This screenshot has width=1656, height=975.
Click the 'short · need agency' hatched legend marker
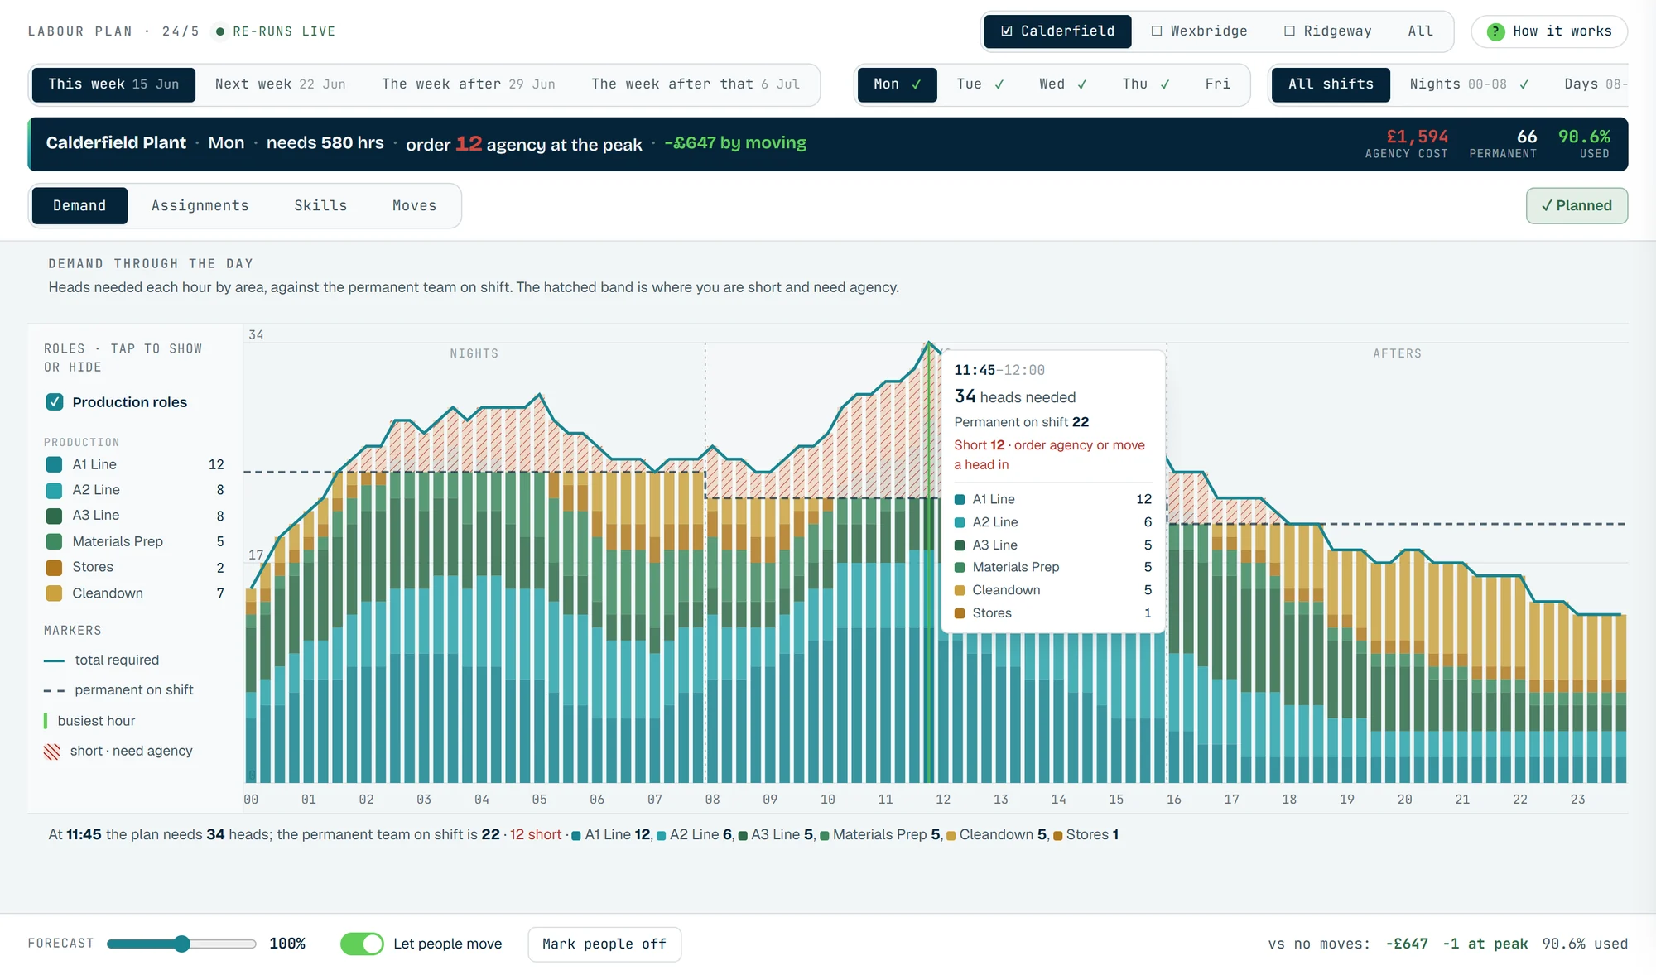click(52, 752)
